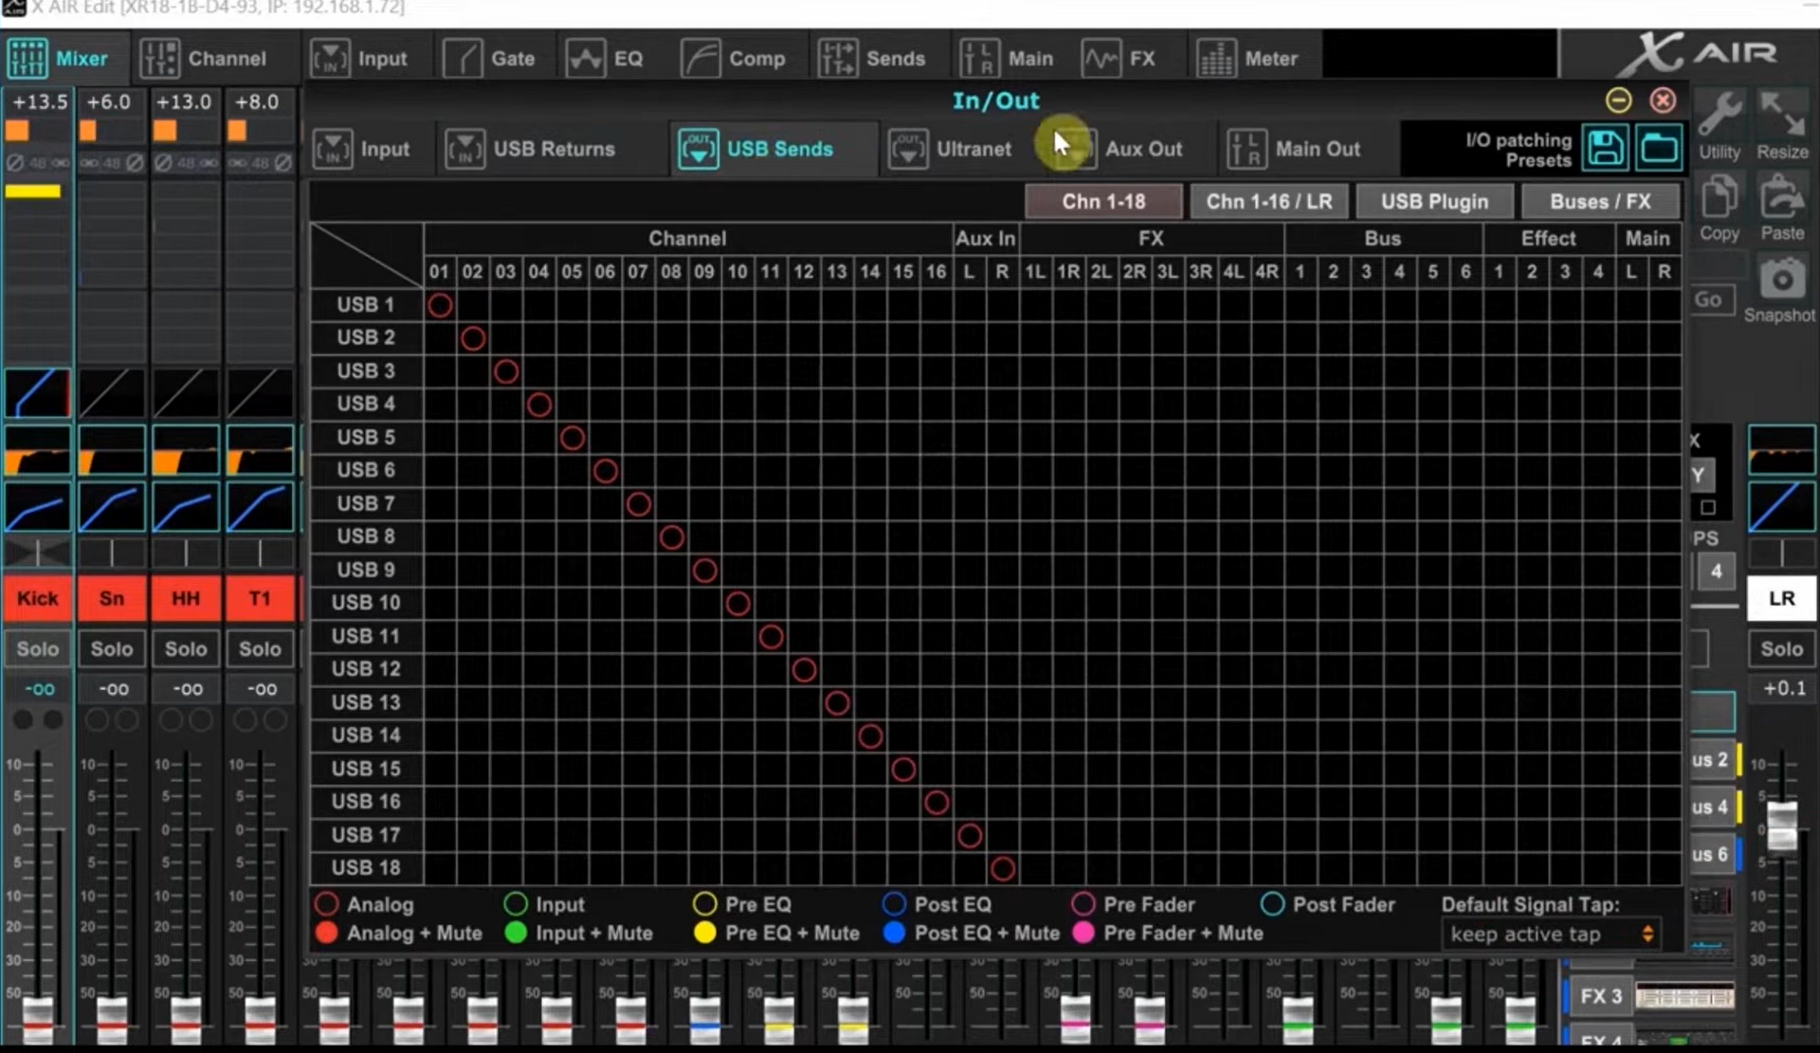Apply the Chn 1-16 / LR preset
Screen dimensions: 1820x1053
[1268, 202]
